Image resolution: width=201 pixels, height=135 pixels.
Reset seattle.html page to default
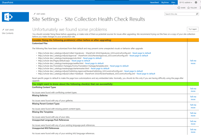(x=94, y=63)
